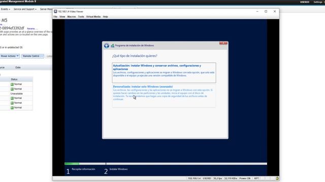Click the Status column header
This screenshot has height=182, width=325.
[x=14, y=79]
